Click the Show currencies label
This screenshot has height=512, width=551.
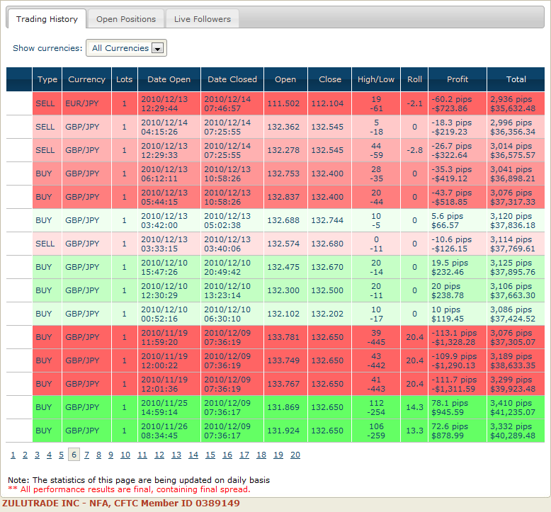pyautogui.click(x=47, y=48)
